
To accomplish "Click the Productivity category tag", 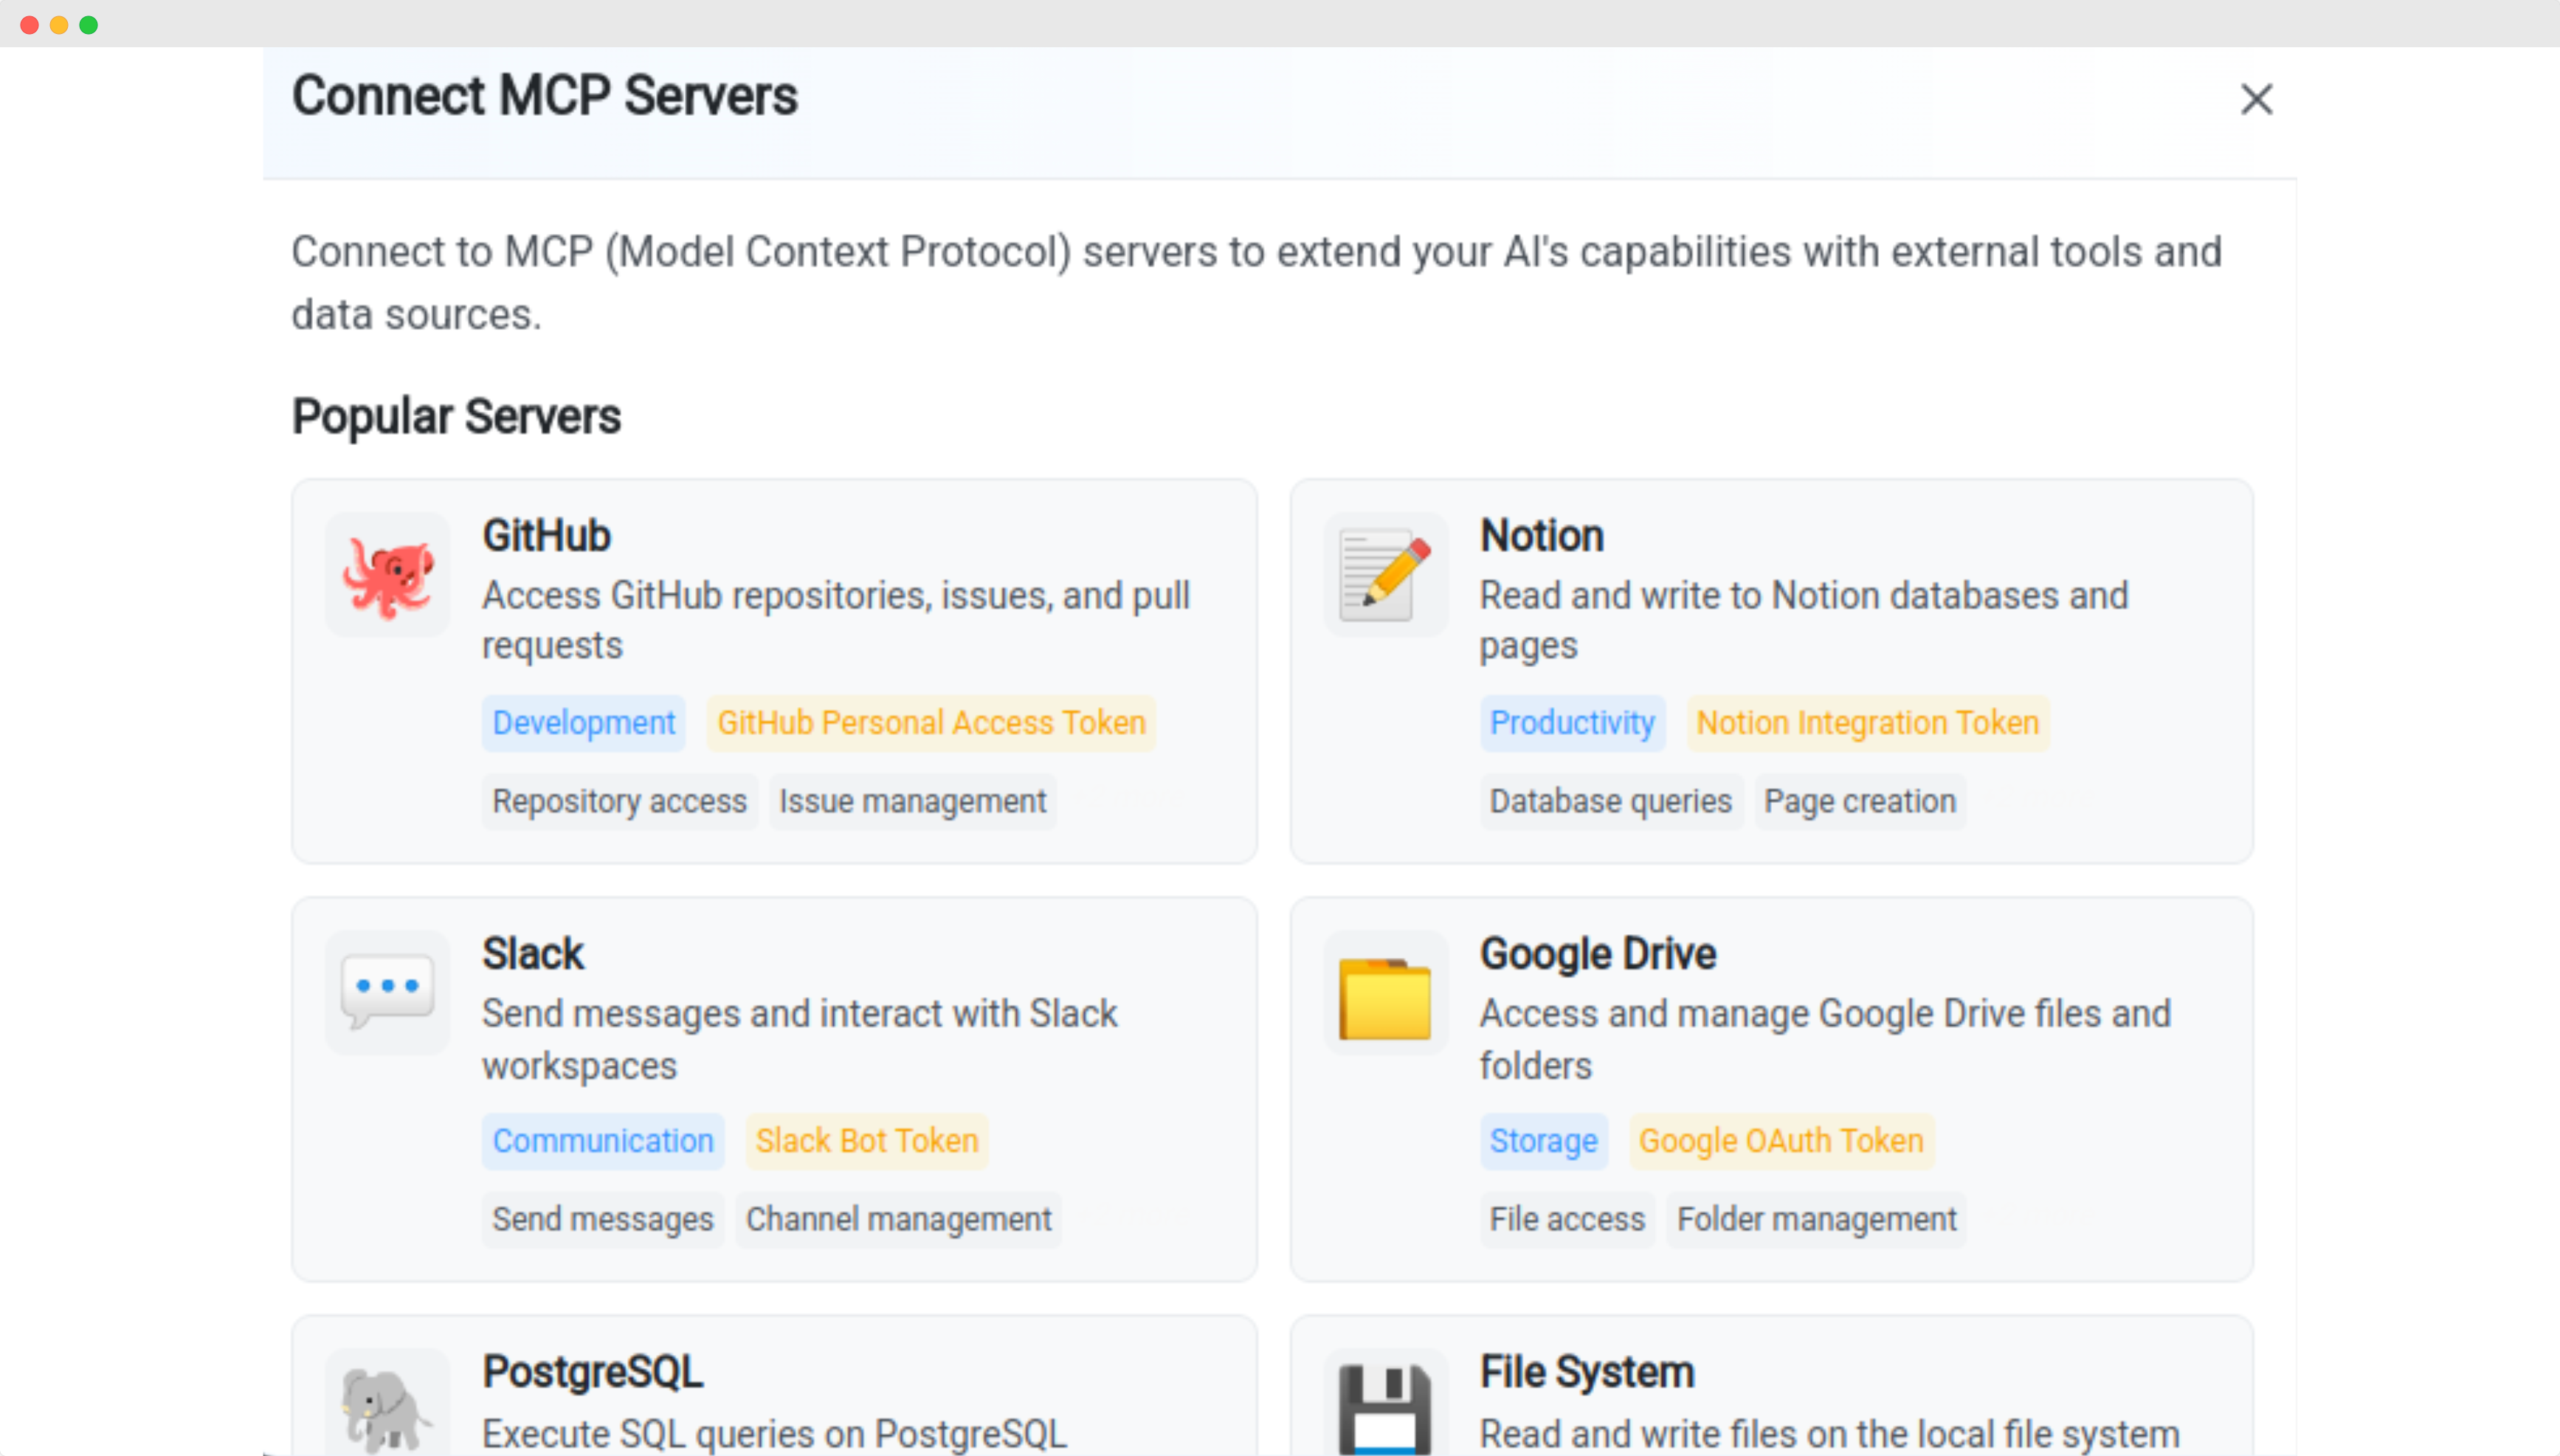I will [x=1572, y=723].
